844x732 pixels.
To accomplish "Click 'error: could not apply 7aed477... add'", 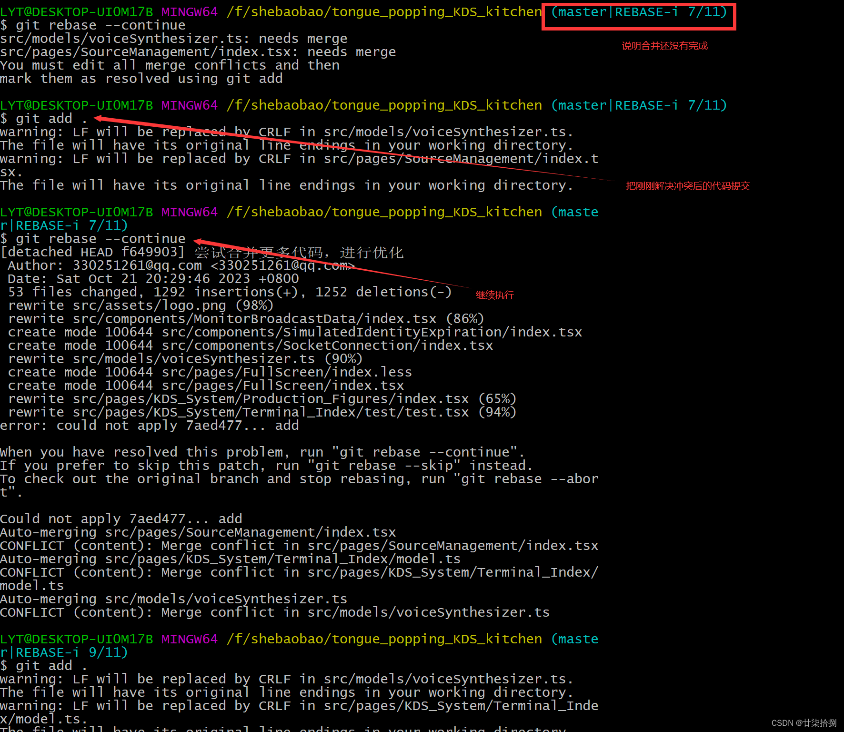I will coord(150,426).
